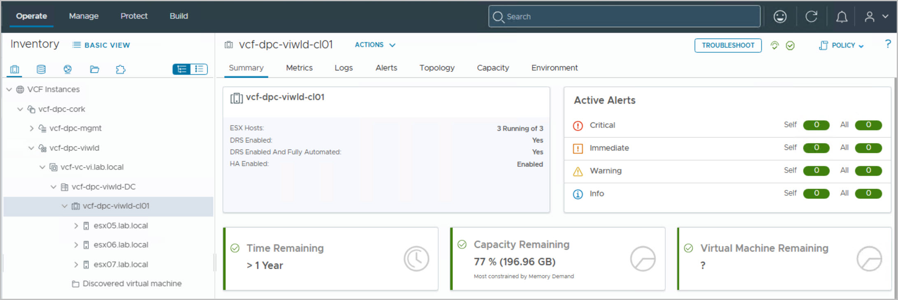Select vcf-dpc-mgmt in the inventory tree
898x300 pixels.
(75, 129)
